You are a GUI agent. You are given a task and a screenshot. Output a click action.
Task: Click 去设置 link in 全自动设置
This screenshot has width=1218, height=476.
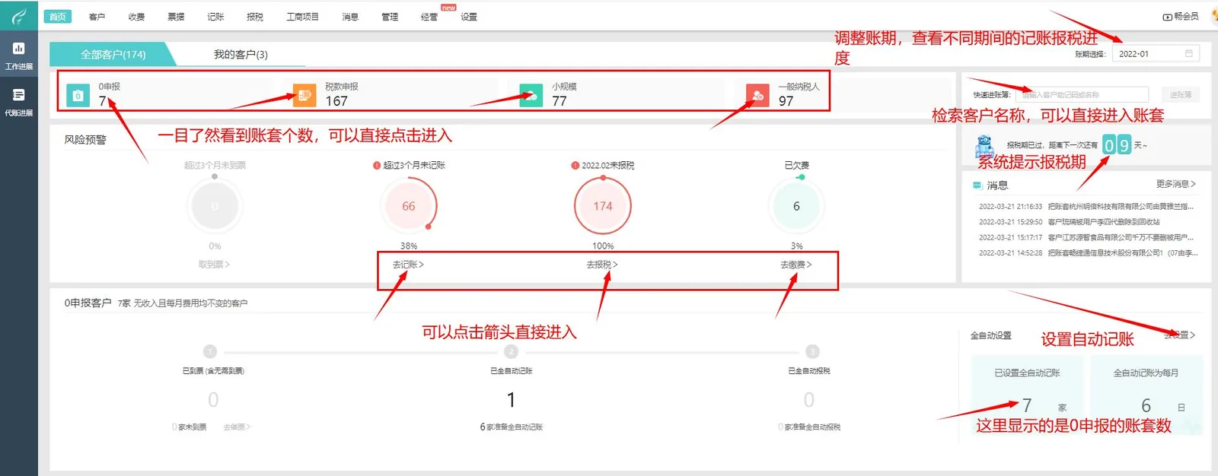[x=1180, y=335]
